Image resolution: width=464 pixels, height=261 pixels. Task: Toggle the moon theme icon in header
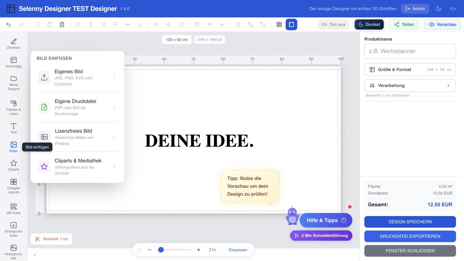coord(439,9)
